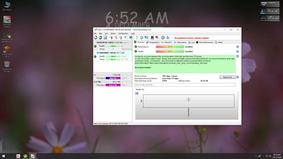
Task: Select the PLEXTOR PX-128S3C disk entry
Action: (x=113, y=46)
